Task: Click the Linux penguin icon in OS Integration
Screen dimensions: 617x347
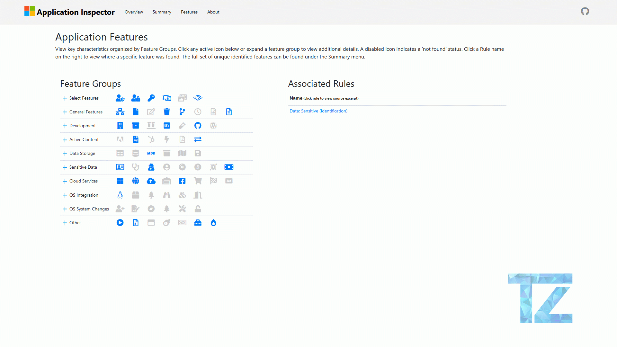Action: pos(120,195)
